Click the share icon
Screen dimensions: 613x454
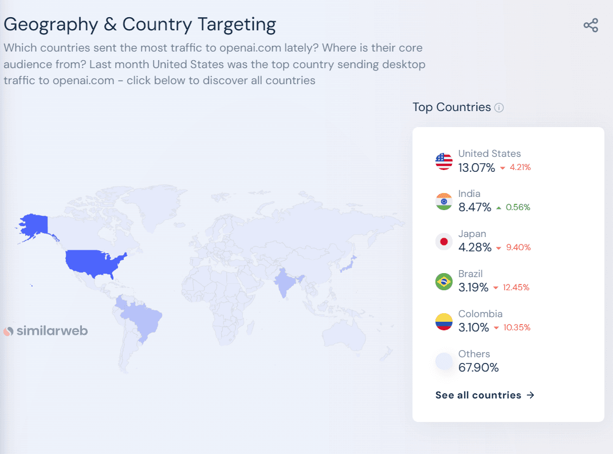pyautogui.click(x=591, y=25)
